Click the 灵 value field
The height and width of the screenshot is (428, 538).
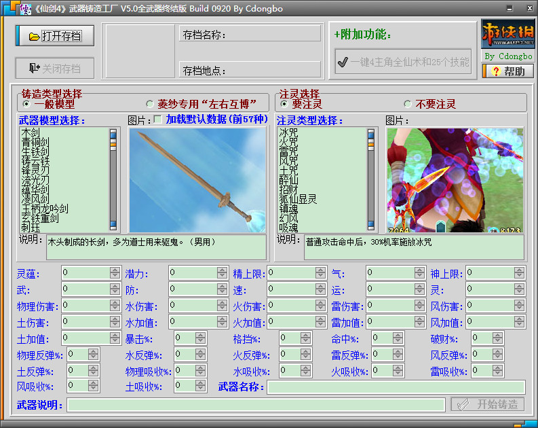[491, 289]
